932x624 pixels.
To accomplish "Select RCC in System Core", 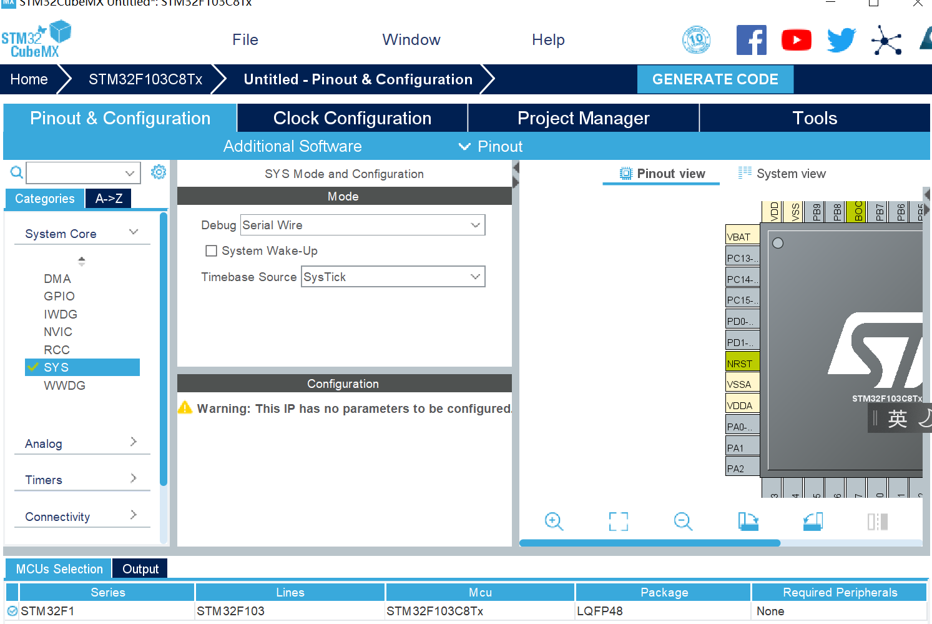I will (57, 350).
